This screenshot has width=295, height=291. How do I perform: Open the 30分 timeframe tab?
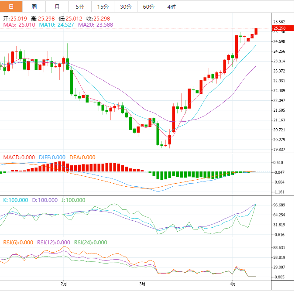coord(126,7)
